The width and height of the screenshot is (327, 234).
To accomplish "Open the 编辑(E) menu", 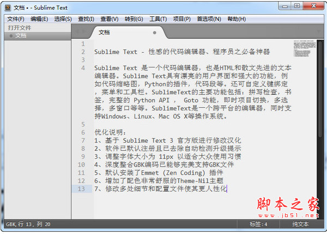I will [x=39, y=19].
